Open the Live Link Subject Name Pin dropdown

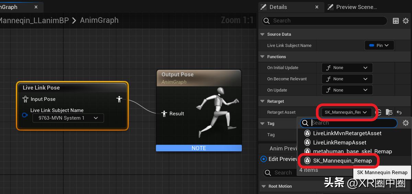click(379, 45)
